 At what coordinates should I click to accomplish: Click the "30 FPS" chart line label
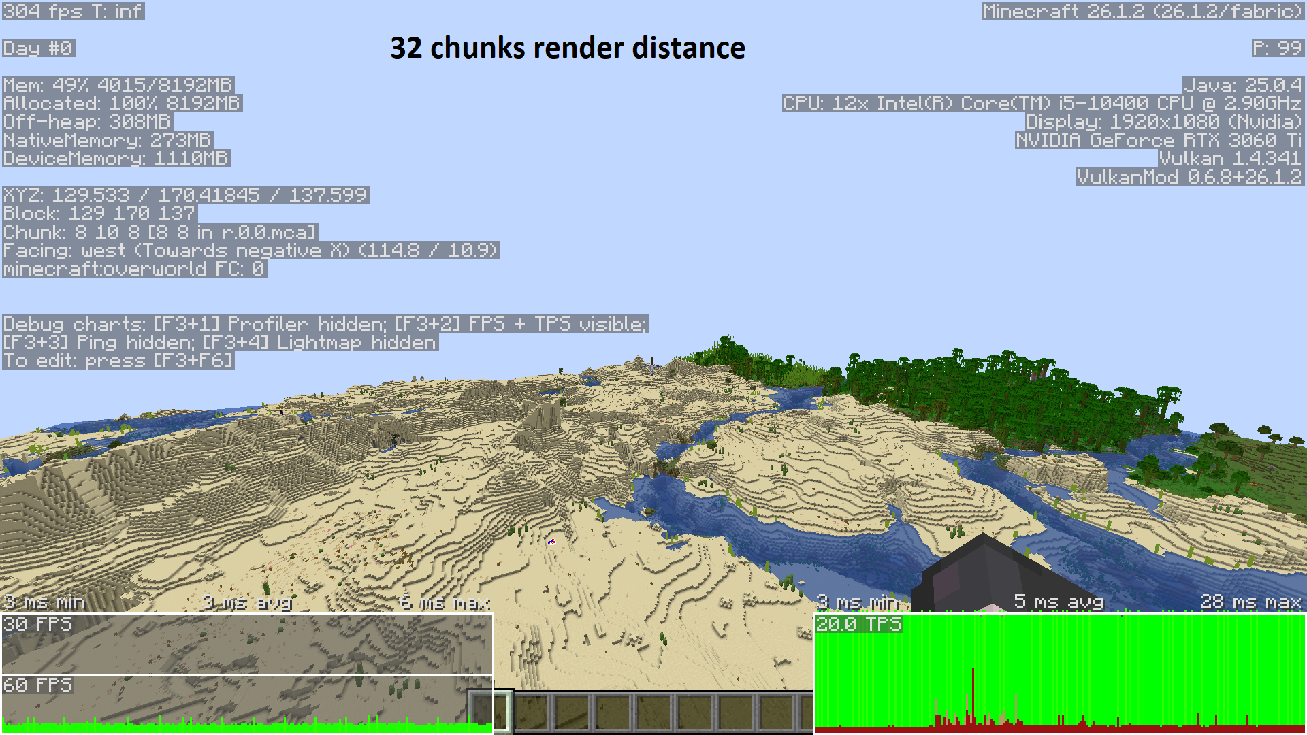38,624
